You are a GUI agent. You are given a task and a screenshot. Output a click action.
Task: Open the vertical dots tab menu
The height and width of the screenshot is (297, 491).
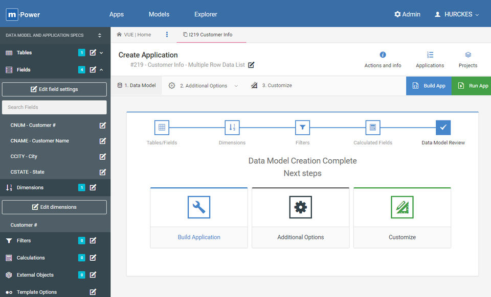point(167,35)
